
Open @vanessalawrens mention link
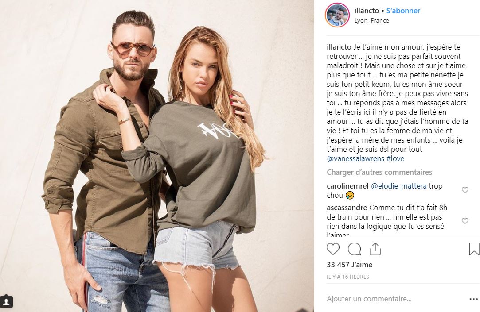pos(355,158)
